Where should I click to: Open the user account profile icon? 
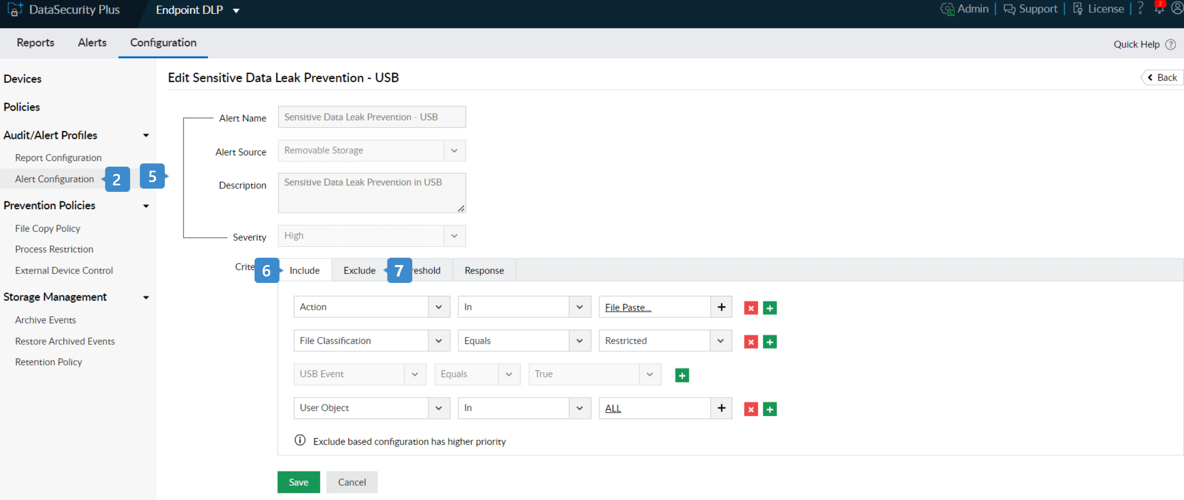coord(1177,9)
